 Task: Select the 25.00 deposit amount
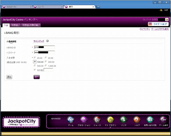(46, 58)
